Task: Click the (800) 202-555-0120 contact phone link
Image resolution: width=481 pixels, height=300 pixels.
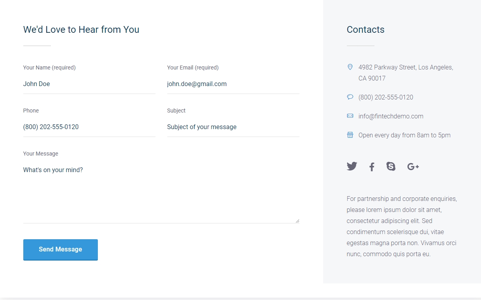Action: 386,97
